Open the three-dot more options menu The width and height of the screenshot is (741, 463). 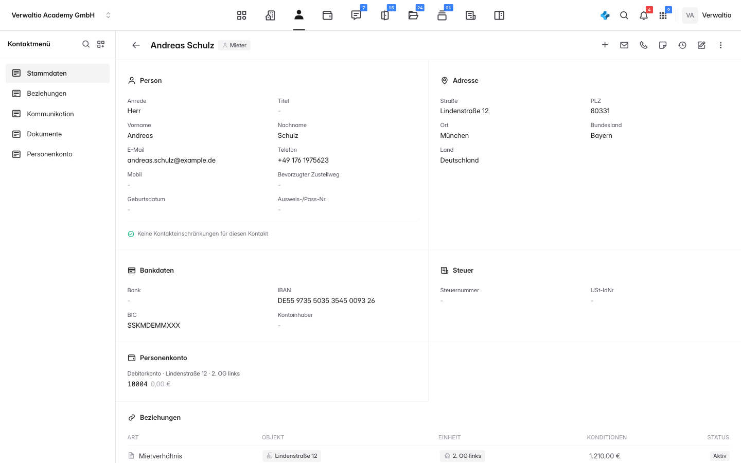click(x=721, y=45)
